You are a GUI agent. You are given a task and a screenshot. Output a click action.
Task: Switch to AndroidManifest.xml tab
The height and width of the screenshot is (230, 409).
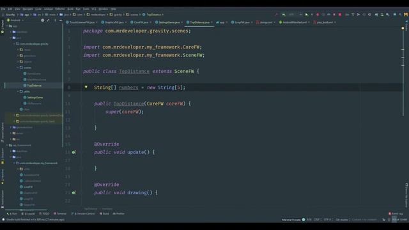(294, 22)
